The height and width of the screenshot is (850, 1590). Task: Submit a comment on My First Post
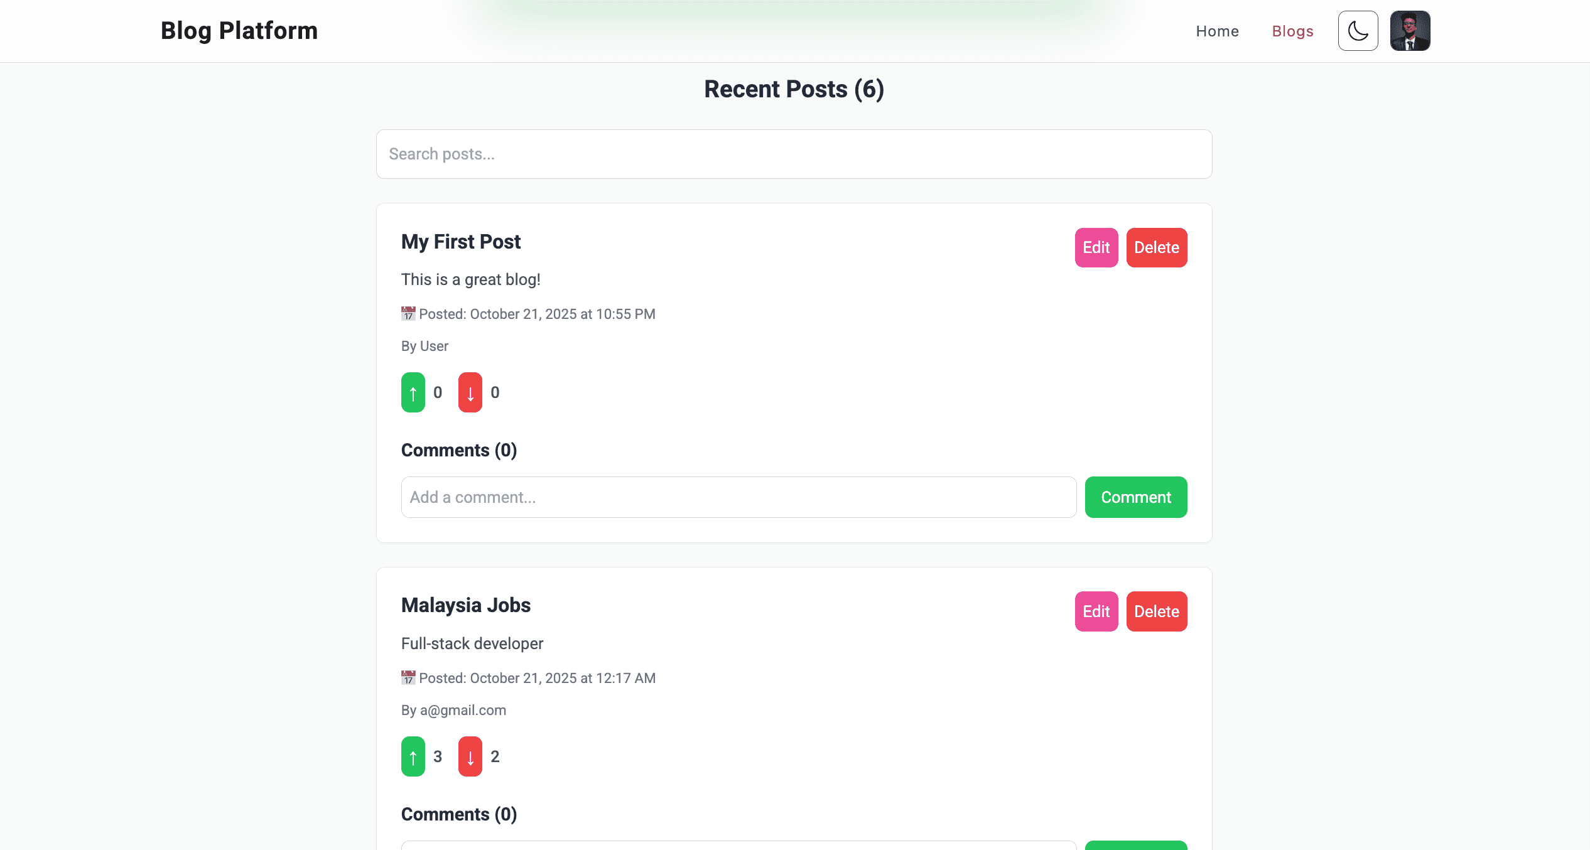point(1135,497)
